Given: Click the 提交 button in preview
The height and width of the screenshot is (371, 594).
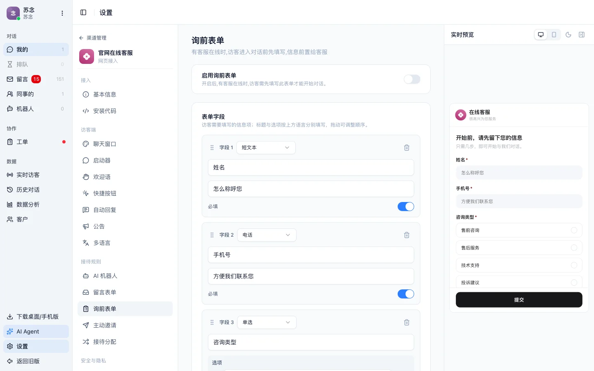Looking at the screenshot, I should 519,300.
